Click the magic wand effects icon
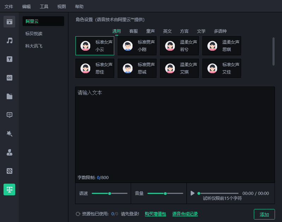Image resolution: width=282 pixels, height=222 pixels. click(x=10, y=134)
